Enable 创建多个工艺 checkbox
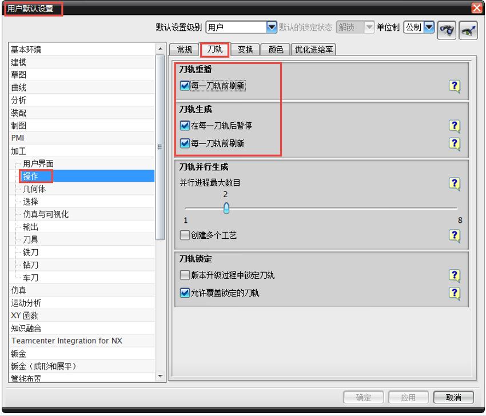 (184, 235)
